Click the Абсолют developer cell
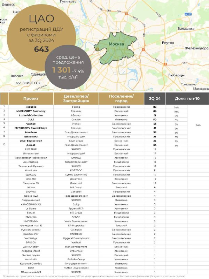The width and height of the screenshot is (209, 279). coord(76,115)
